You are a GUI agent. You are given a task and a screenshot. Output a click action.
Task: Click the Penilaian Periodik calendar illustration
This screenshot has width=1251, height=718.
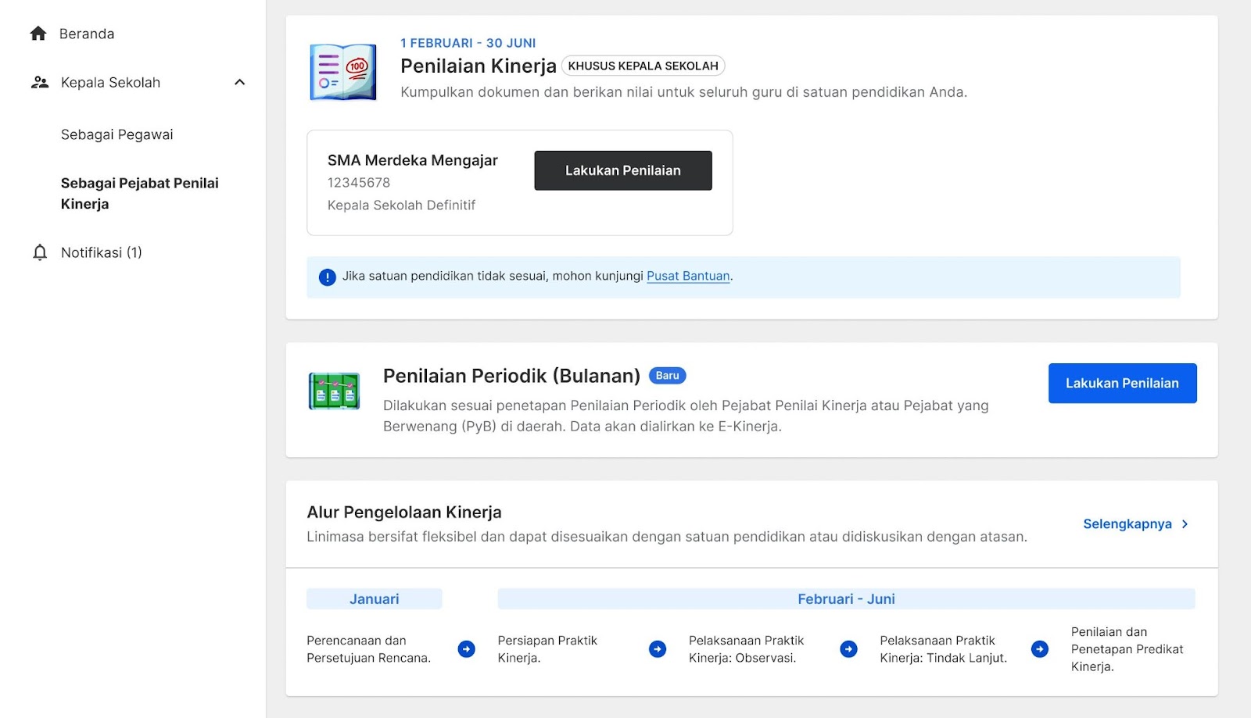click(x=335, y=391)
